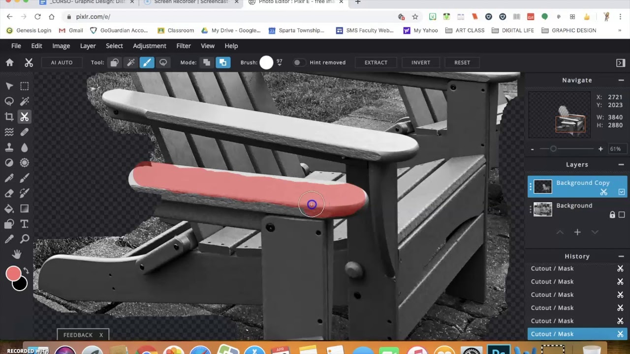Select the Background Copy layer thumbnail

coord(543,187)
